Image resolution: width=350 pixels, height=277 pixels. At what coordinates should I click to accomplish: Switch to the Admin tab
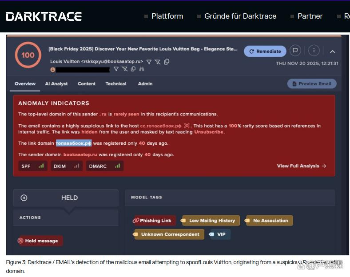click(x=145, y=83)
